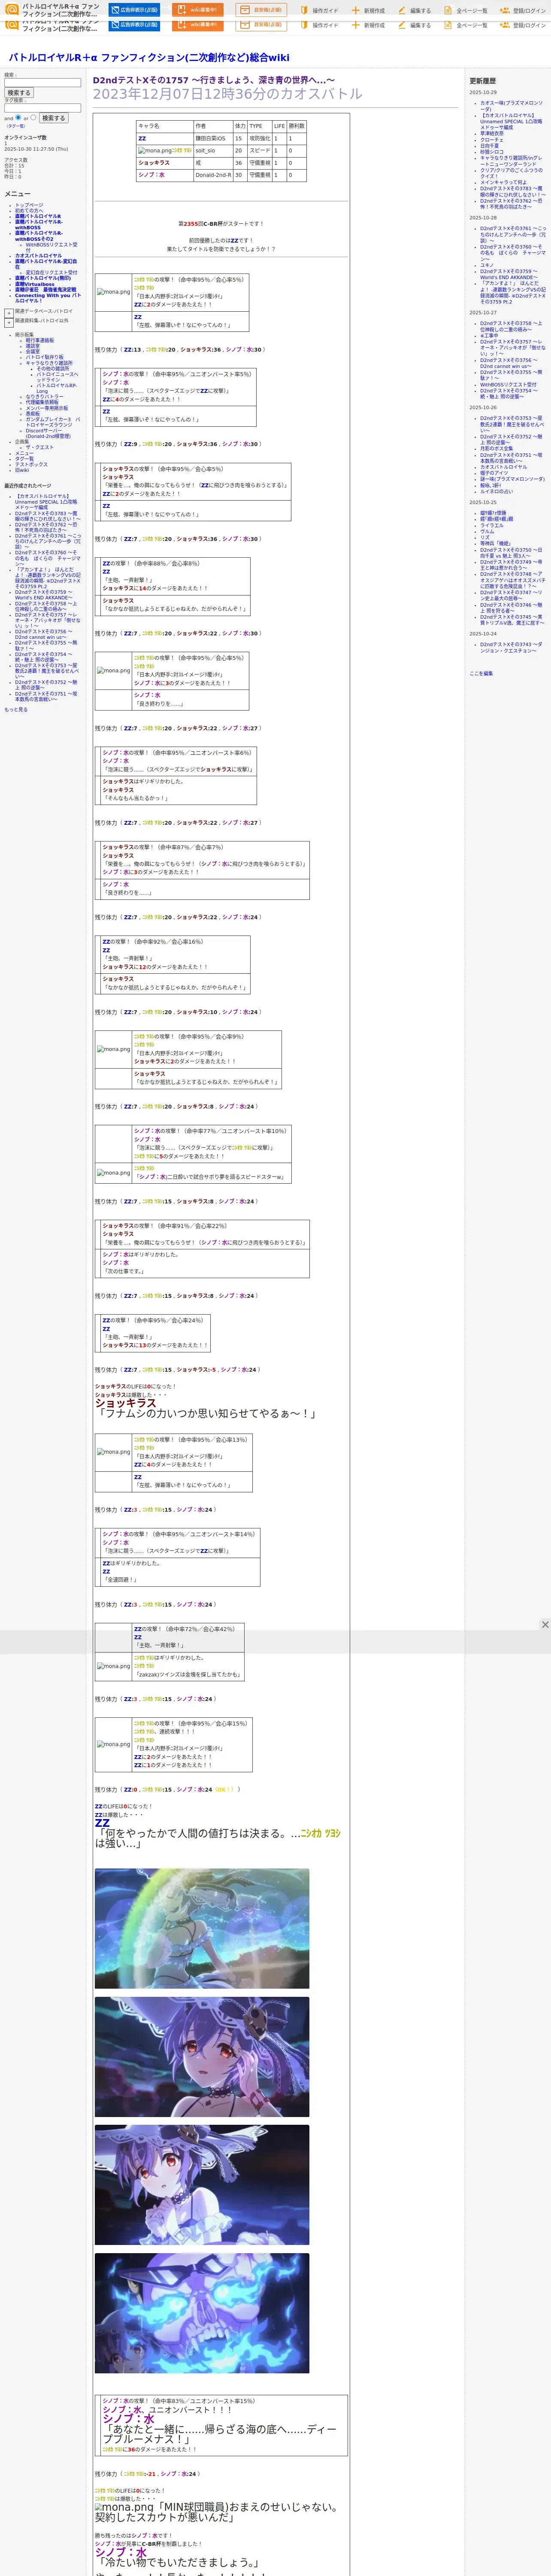
Task: Click the broken mona.png image in the character table
Action: tap(155, 151)
